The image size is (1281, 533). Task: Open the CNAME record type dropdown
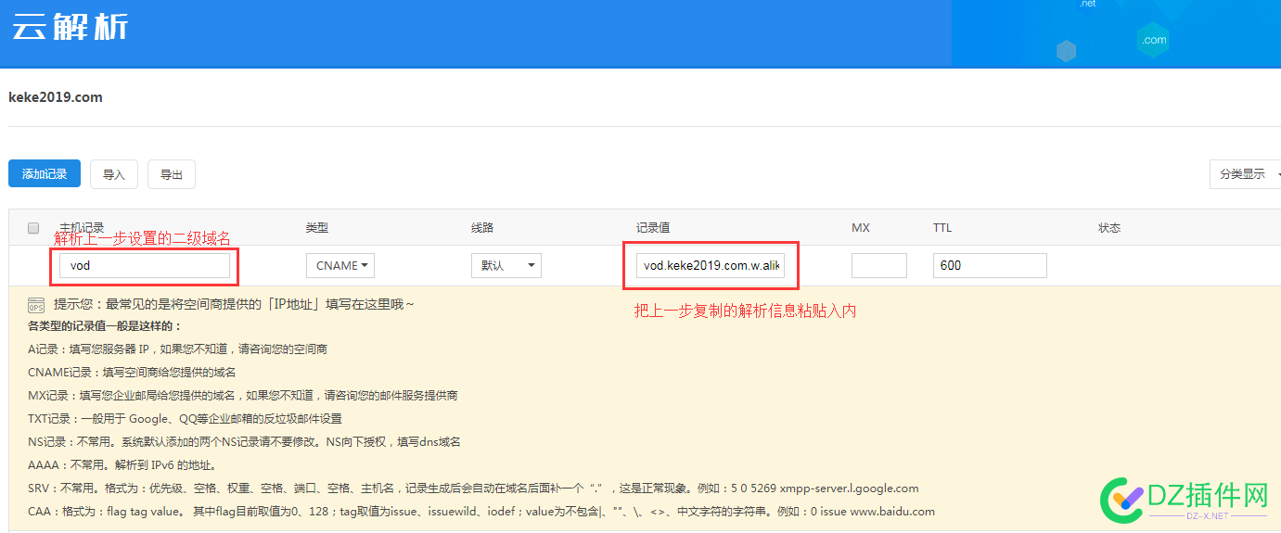coord(340,266)
